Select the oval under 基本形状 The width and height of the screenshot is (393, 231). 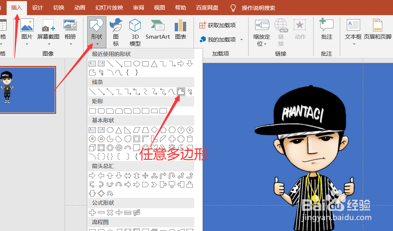tap(110, 130)
